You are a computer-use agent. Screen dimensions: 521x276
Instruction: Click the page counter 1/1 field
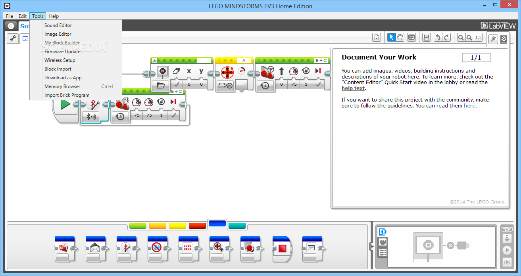tap(476, 57)
